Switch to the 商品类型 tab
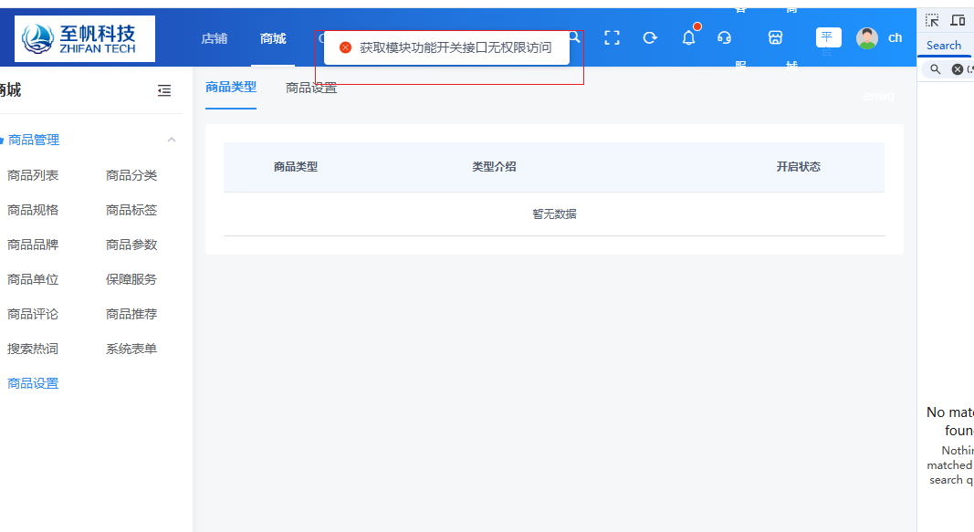Image resolution: width=974 pixels, height=532 pixels. click(x=231, y=87)
